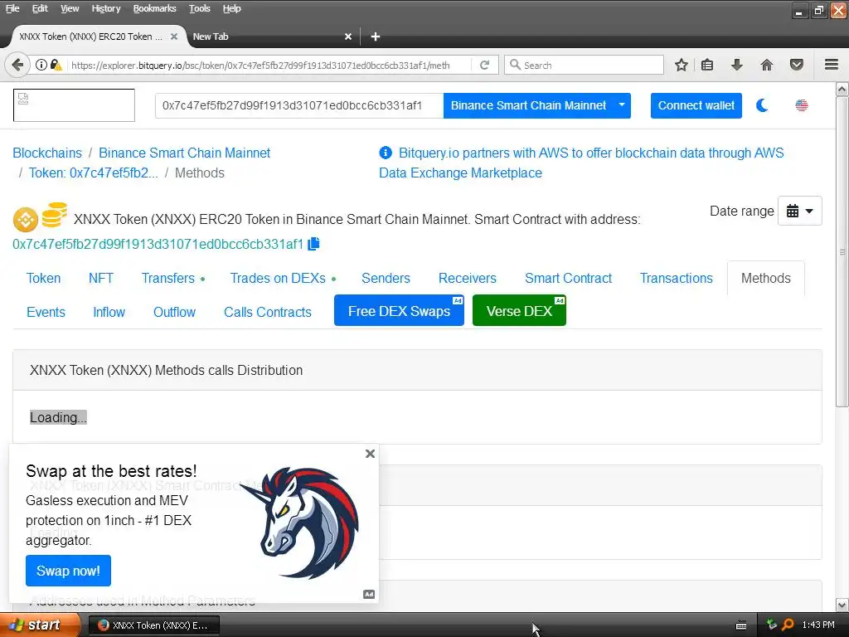The height and width of the screenshot is (637, 849).
Task: Switch to the Calls Contracts tab
Action: (x=268, y=312)
